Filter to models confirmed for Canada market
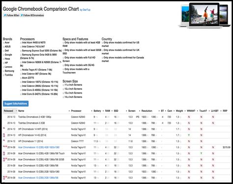The width and height of the screenshot is (233, 184). coord(102,58)
